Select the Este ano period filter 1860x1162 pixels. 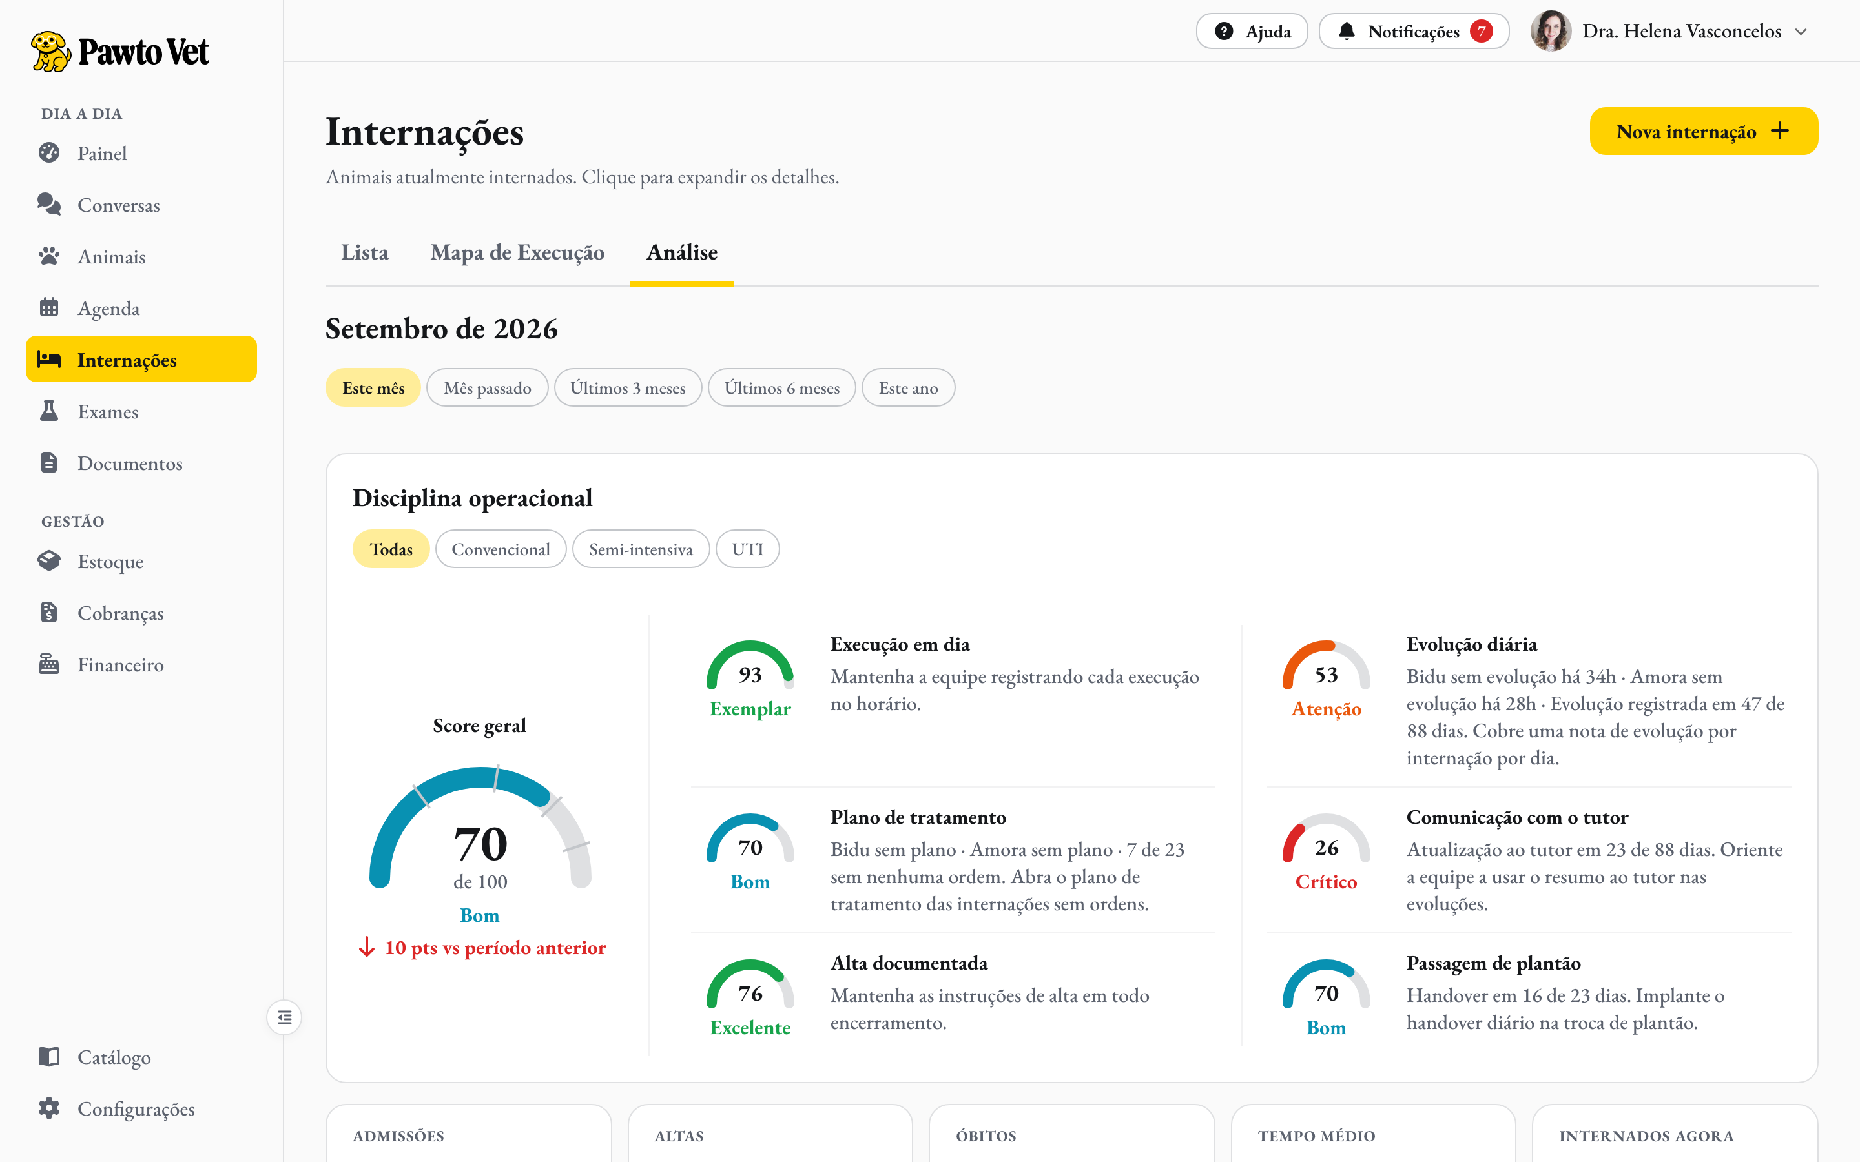click(x=909, y=388)
